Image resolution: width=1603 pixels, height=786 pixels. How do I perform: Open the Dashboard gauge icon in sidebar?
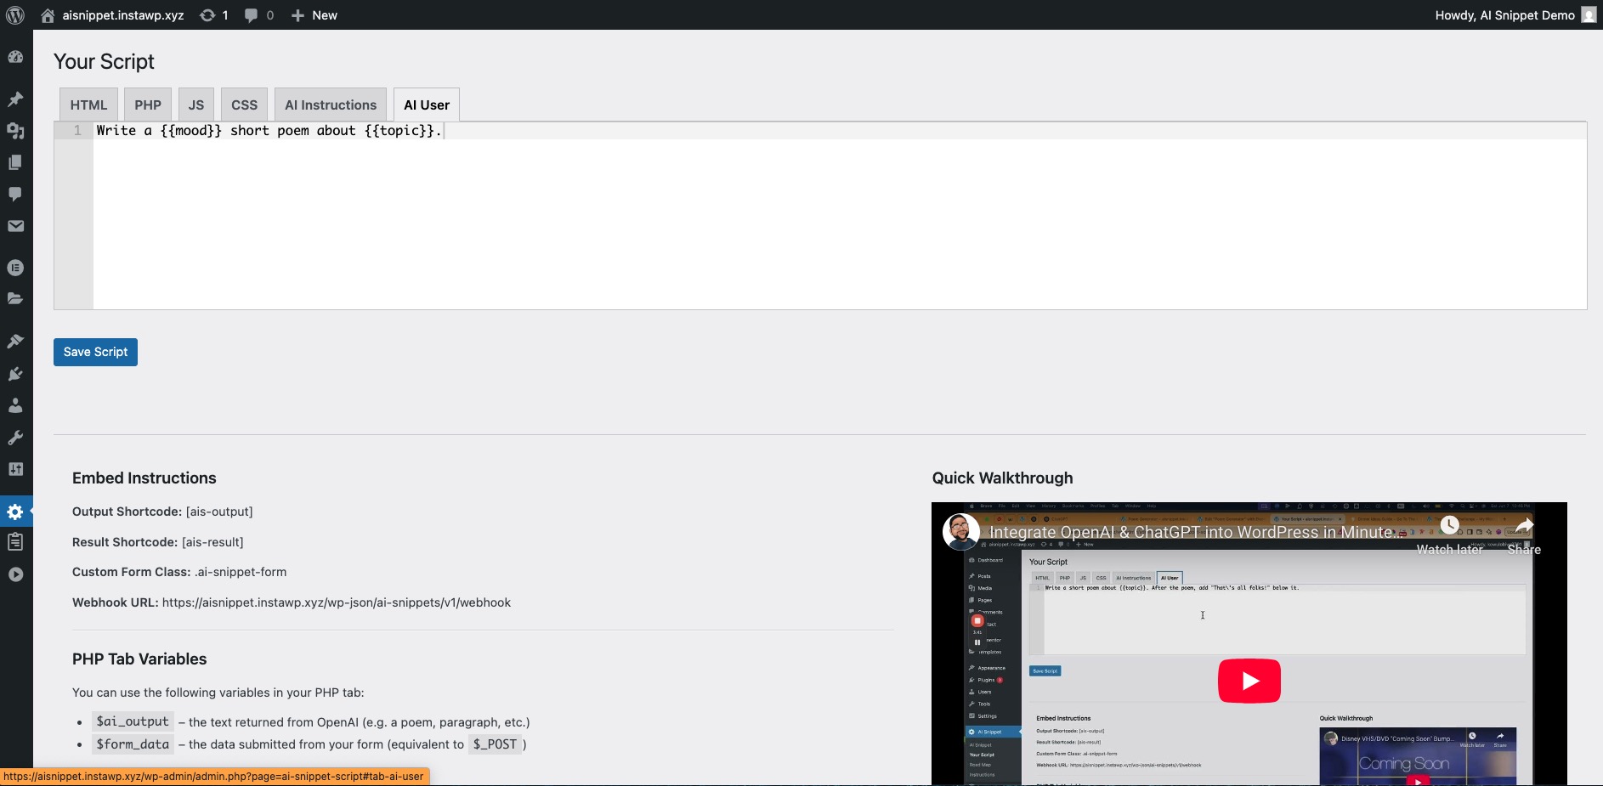click(15, 57)
